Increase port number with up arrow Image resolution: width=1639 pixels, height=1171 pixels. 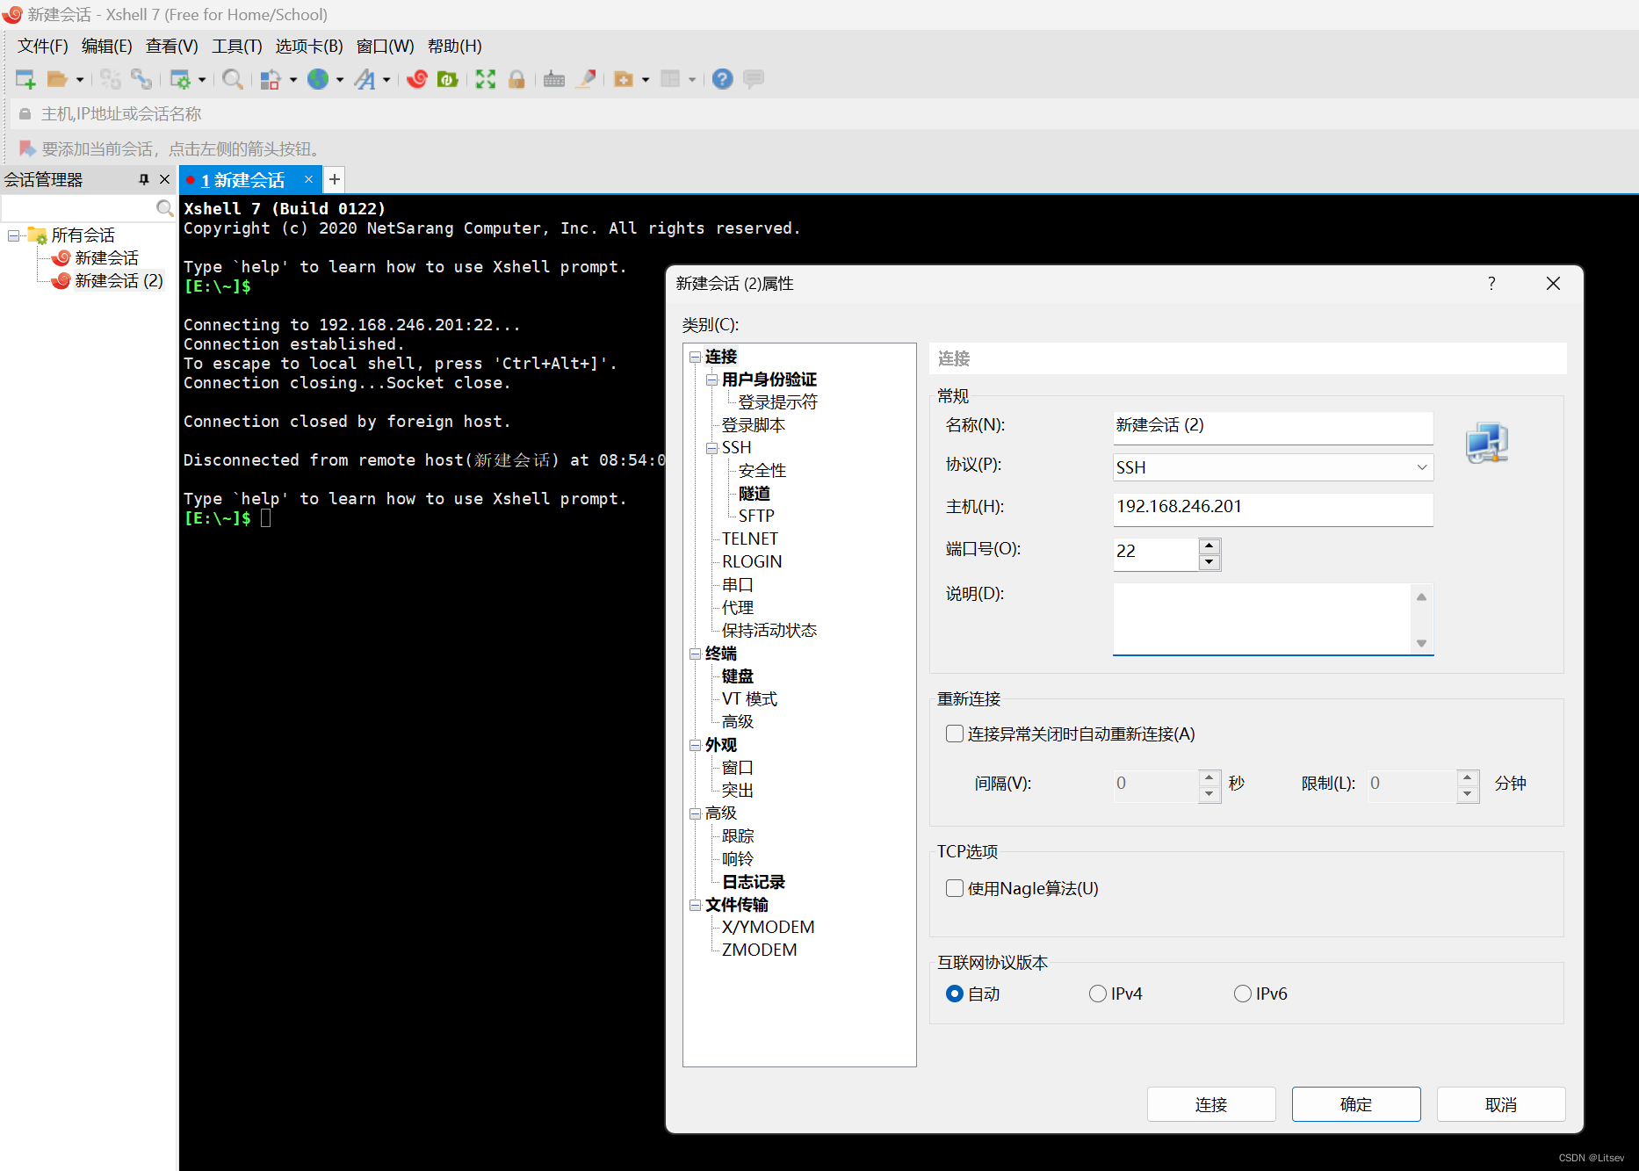coord(1209,546)
